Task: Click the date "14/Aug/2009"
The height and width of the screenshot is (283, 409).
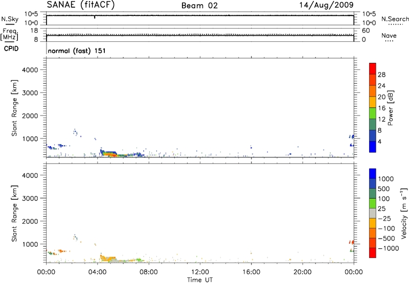Action: coord(326,5)
